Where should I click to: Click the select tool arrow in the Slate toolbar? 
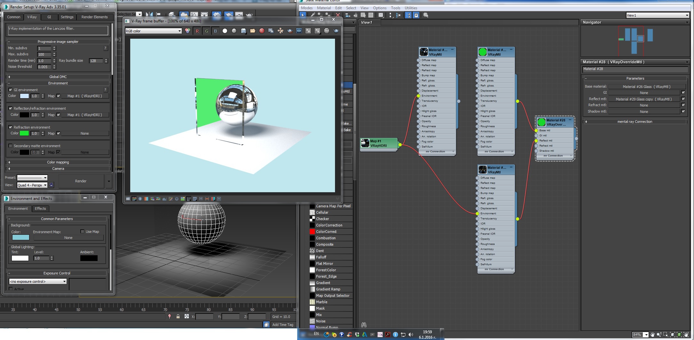click(x=303, y=15)
